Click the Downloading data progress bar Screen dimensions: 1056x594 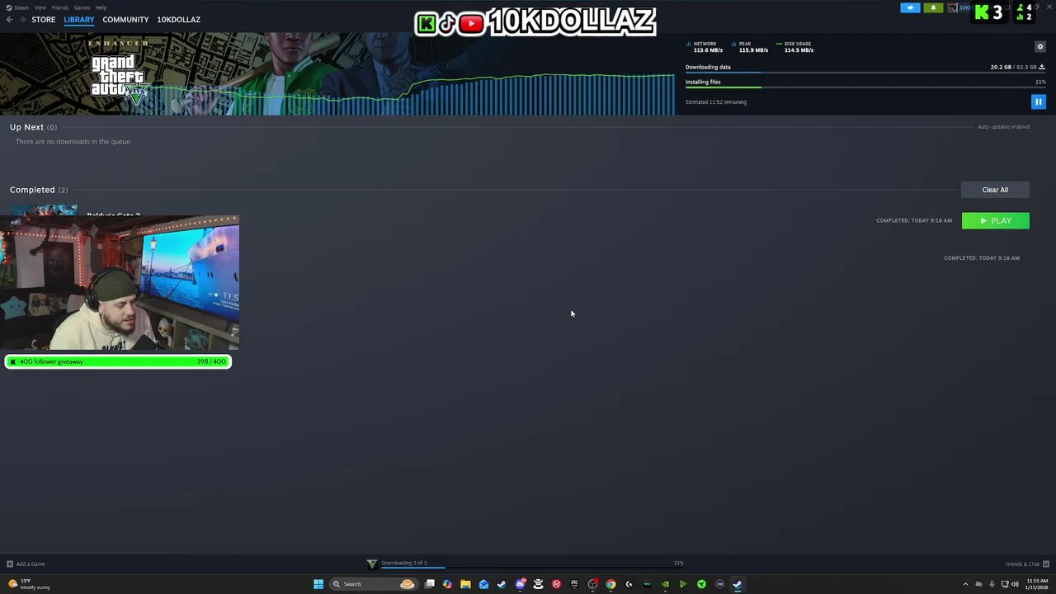click(x=865, y=73)
